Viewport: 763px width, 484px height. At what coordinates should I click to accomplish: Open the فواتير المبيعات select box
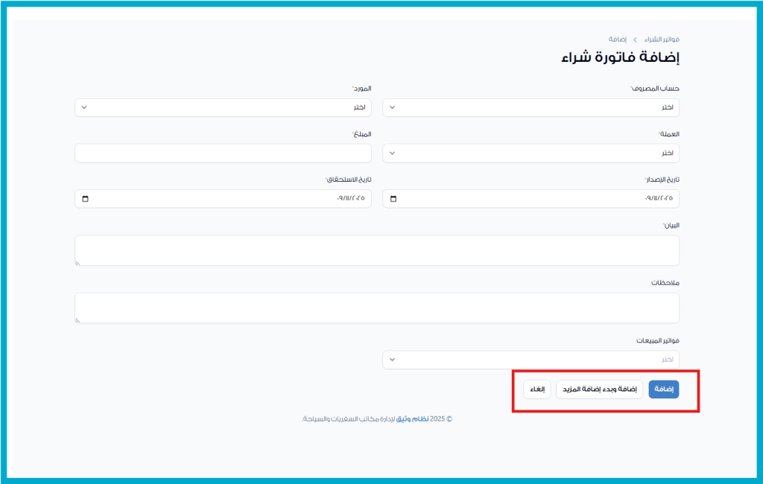[531, 360]
